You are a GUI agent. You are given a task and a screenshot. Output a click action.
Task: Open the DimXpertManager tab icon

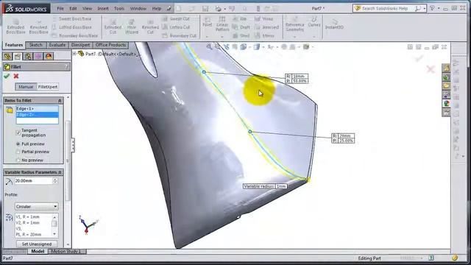pos(38,56)
